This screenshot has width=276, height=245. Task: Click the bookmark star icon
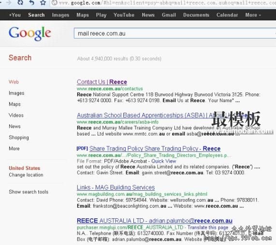[43, 2]
